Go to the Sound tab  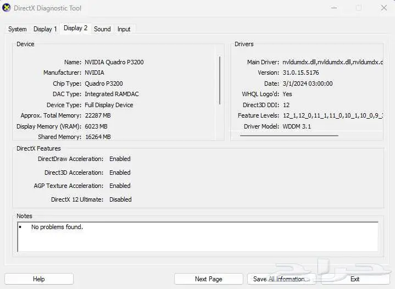pos(102,29)
